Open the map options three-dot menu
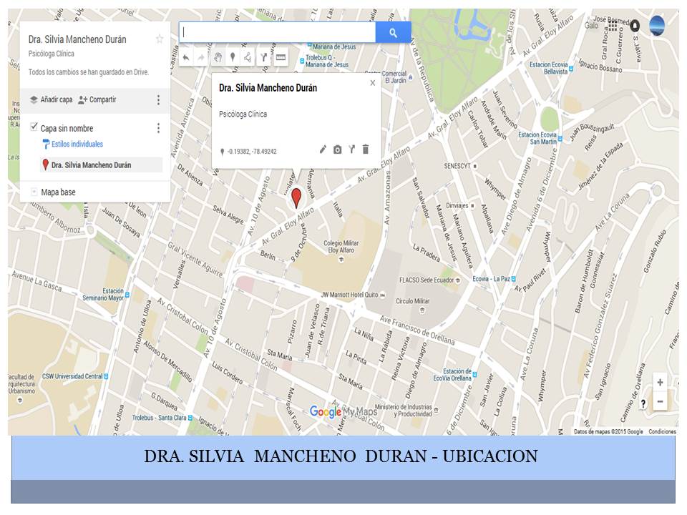The image size is (687, 515). (158, 99)
